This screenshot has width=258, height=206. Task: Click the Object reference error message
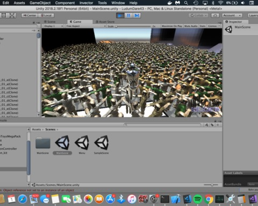(x=37, y=190)
